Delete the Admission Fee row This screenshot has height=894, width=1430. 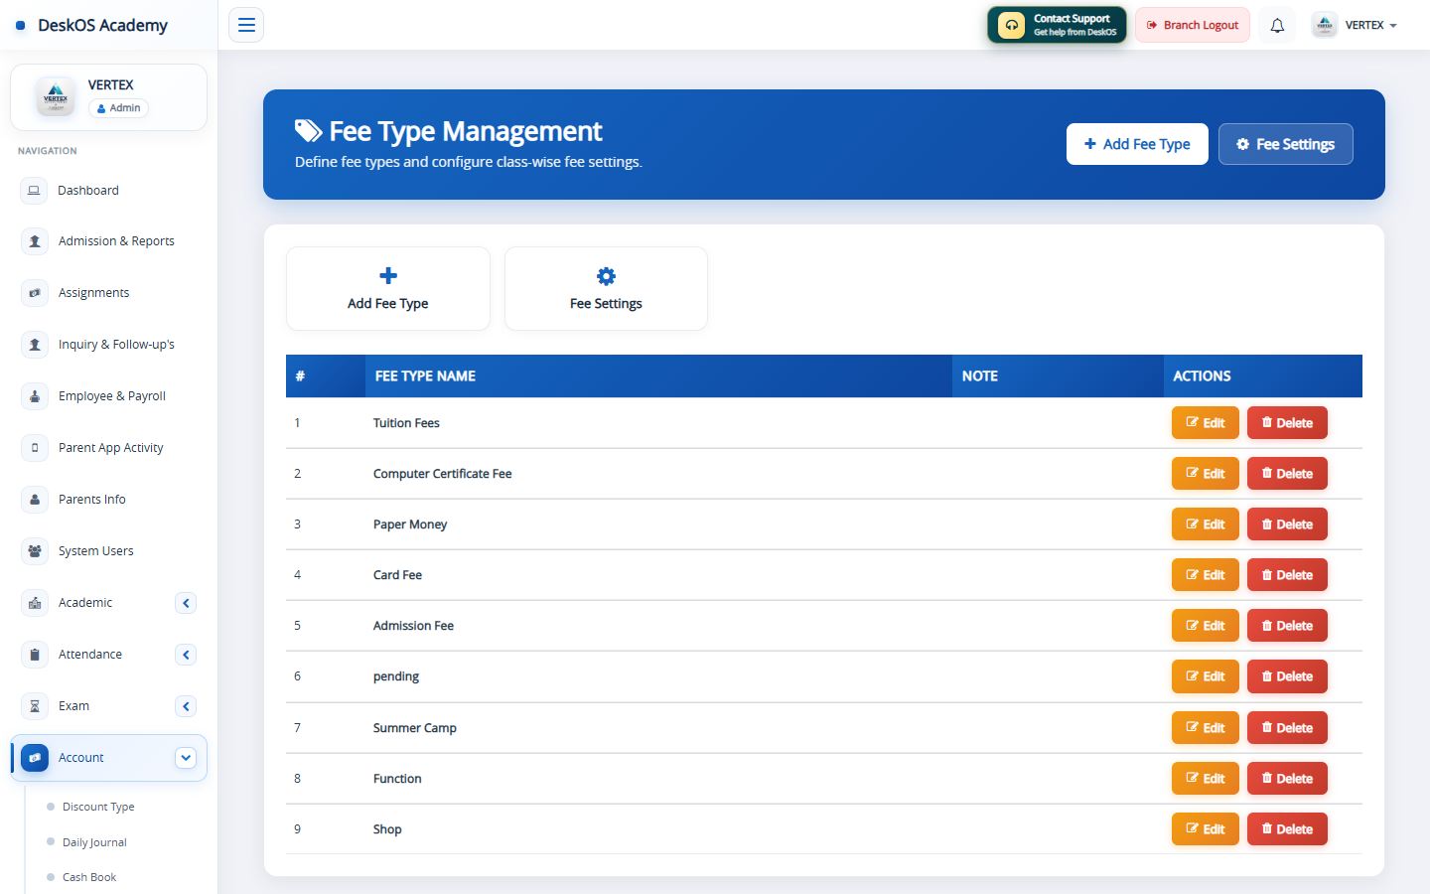1287,626
